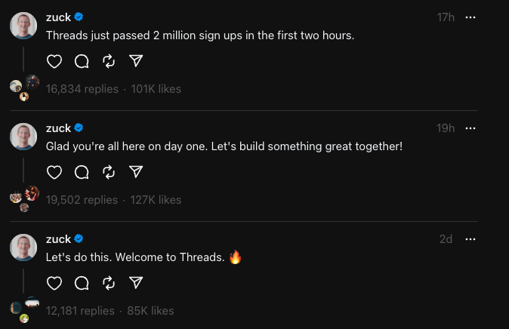The height and width of the screenshot is (329, 509).
Task: Reply to the 'Welcome to Threads' post
Action: point(82,283)
